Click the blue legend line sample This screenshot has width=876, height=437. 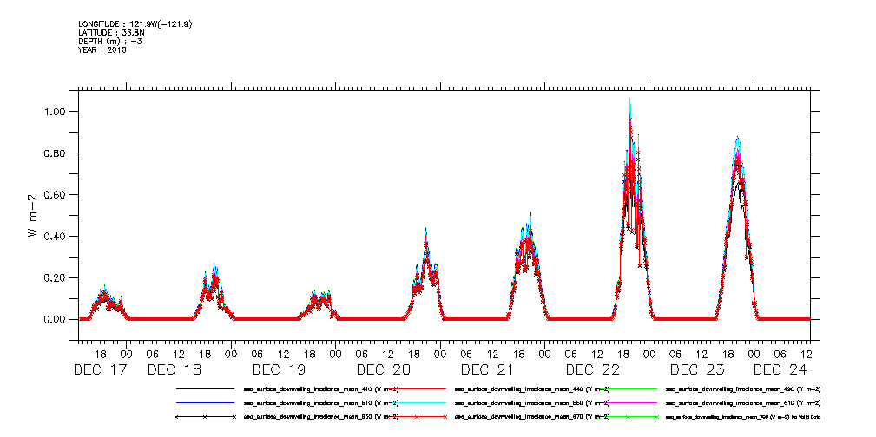(x=205, y=402)
